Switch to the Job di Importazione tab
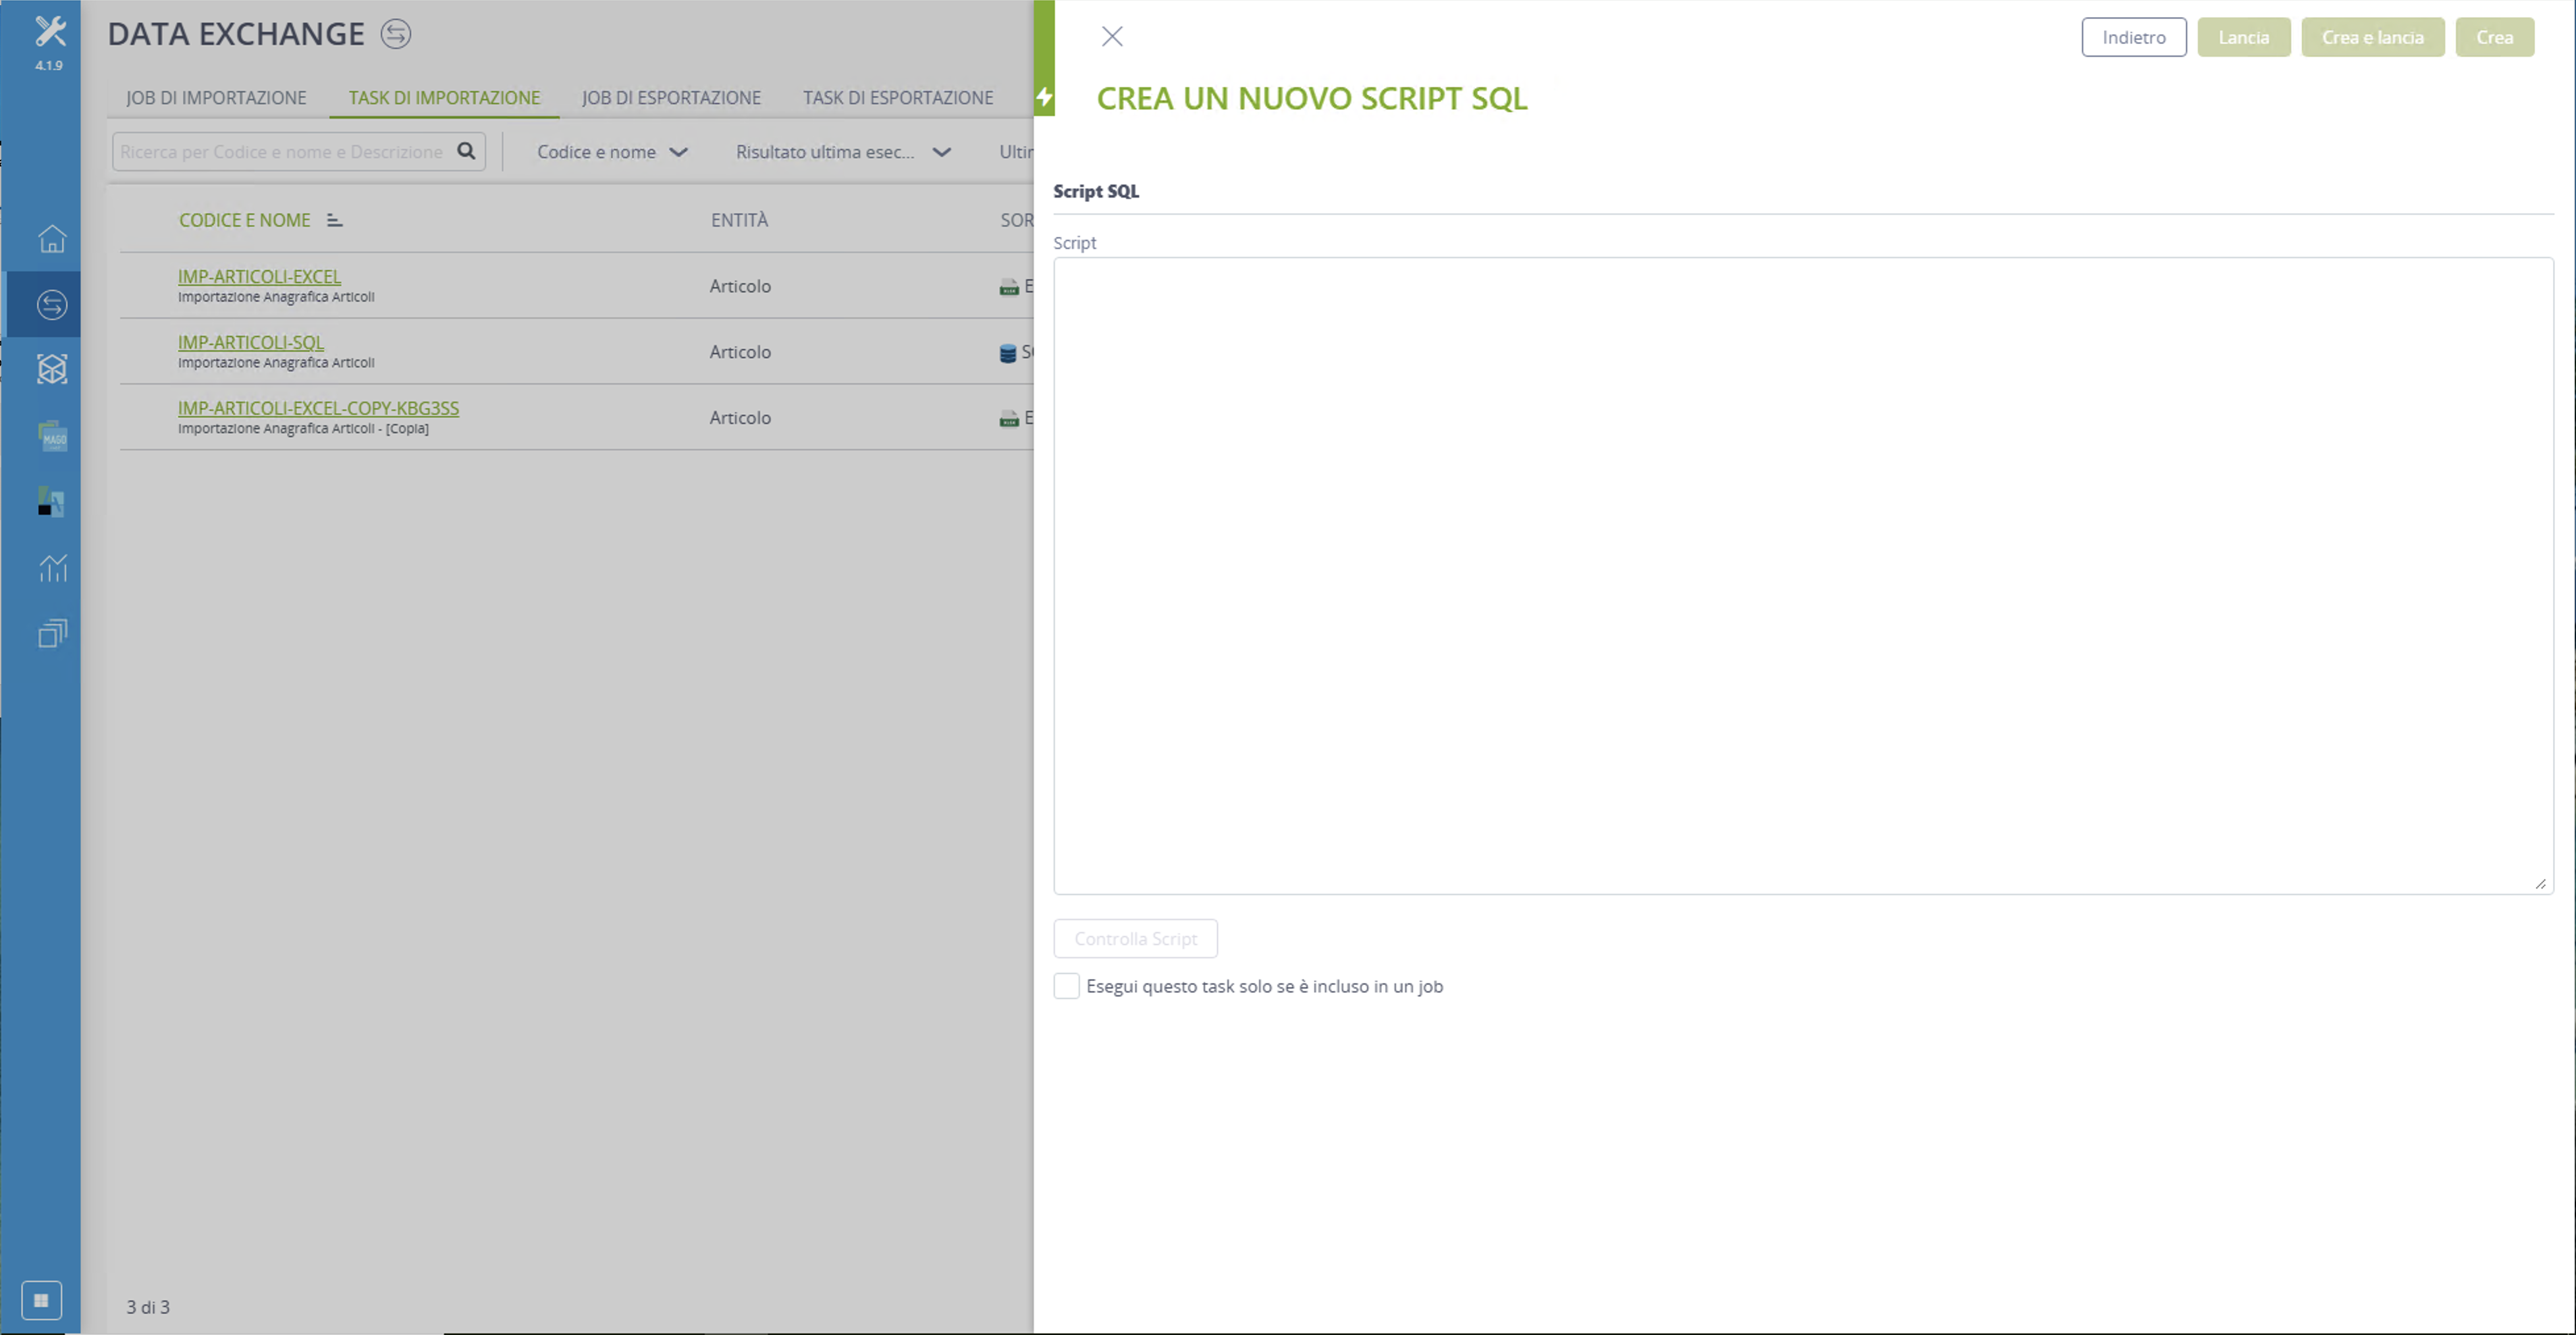 (x=216, y=98)
